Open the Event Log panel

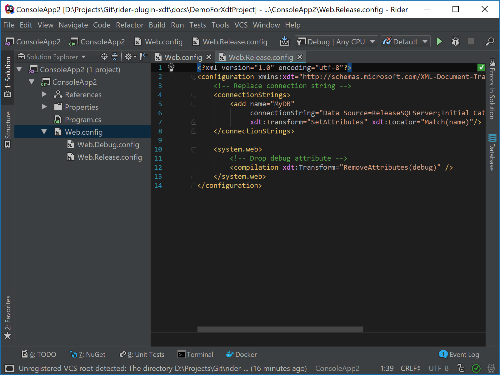coord(459,354)
